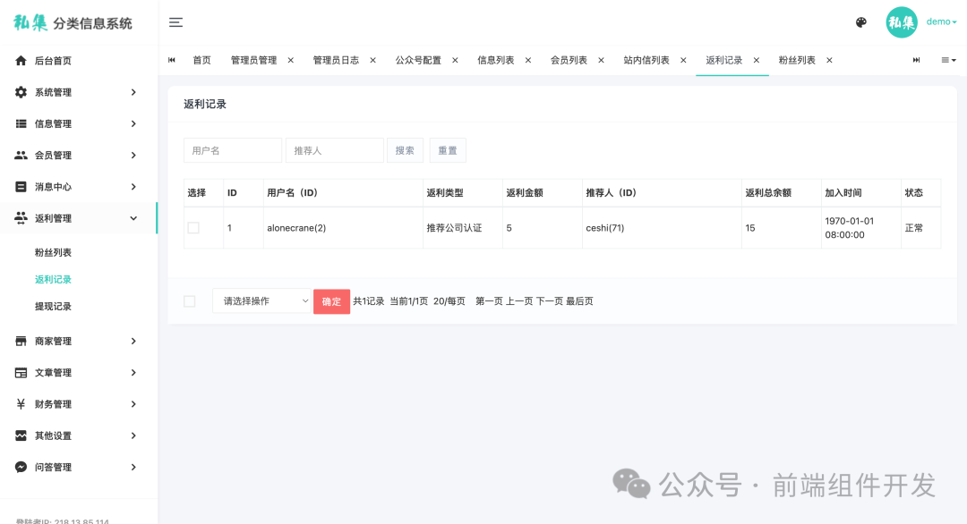The height and width of the screenshot is (524, 967).
Task: Go to 最后页 pagination link
Action: [579, 301]
